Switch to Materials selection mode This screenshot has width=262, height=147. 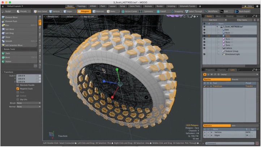(x=98, y=12)
